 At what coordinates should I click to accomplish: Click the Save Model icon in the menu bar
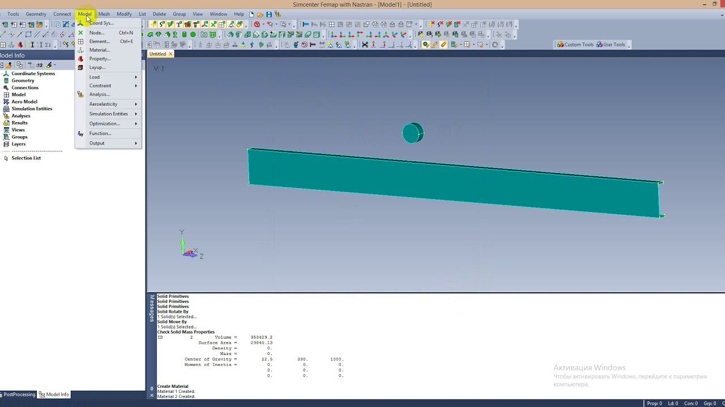coord(269,14)
